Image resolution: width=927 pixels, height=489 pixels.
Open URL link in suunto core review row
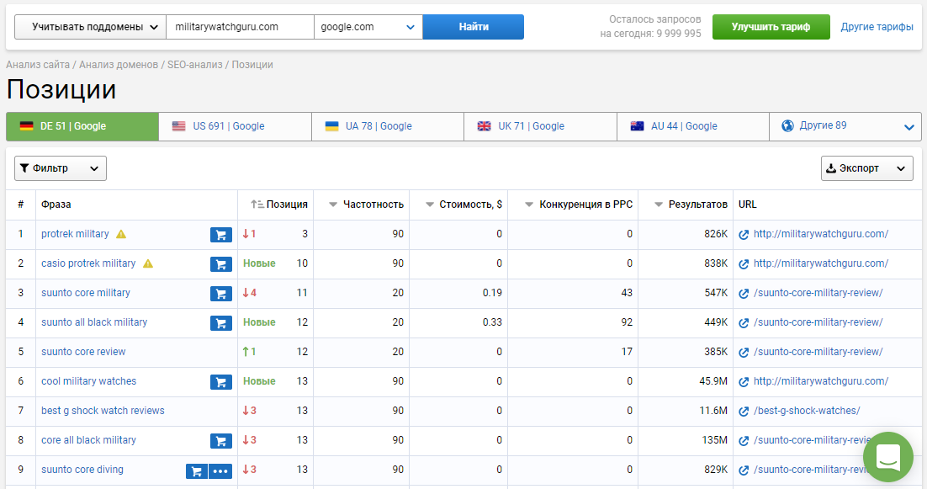point(818,352)
